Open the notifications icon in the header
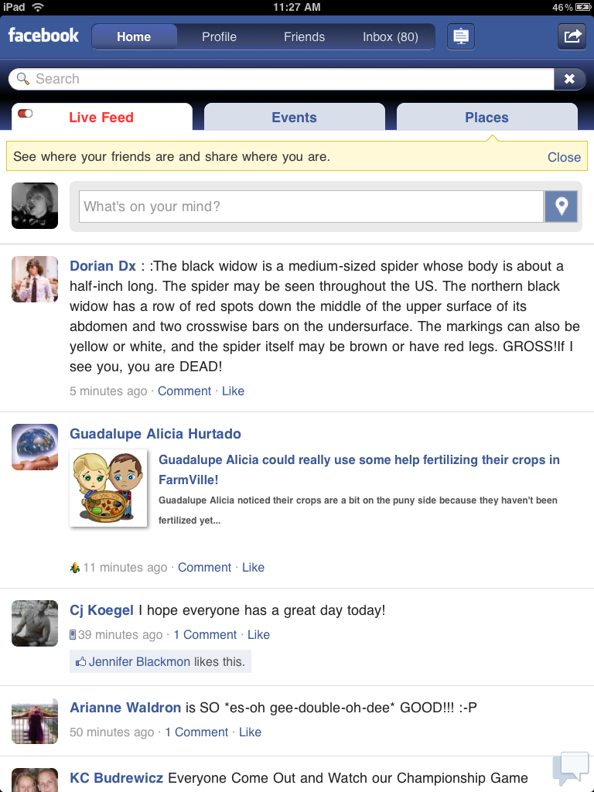The height and width of the screenshot is (792, 594). [x=461, y=37]
